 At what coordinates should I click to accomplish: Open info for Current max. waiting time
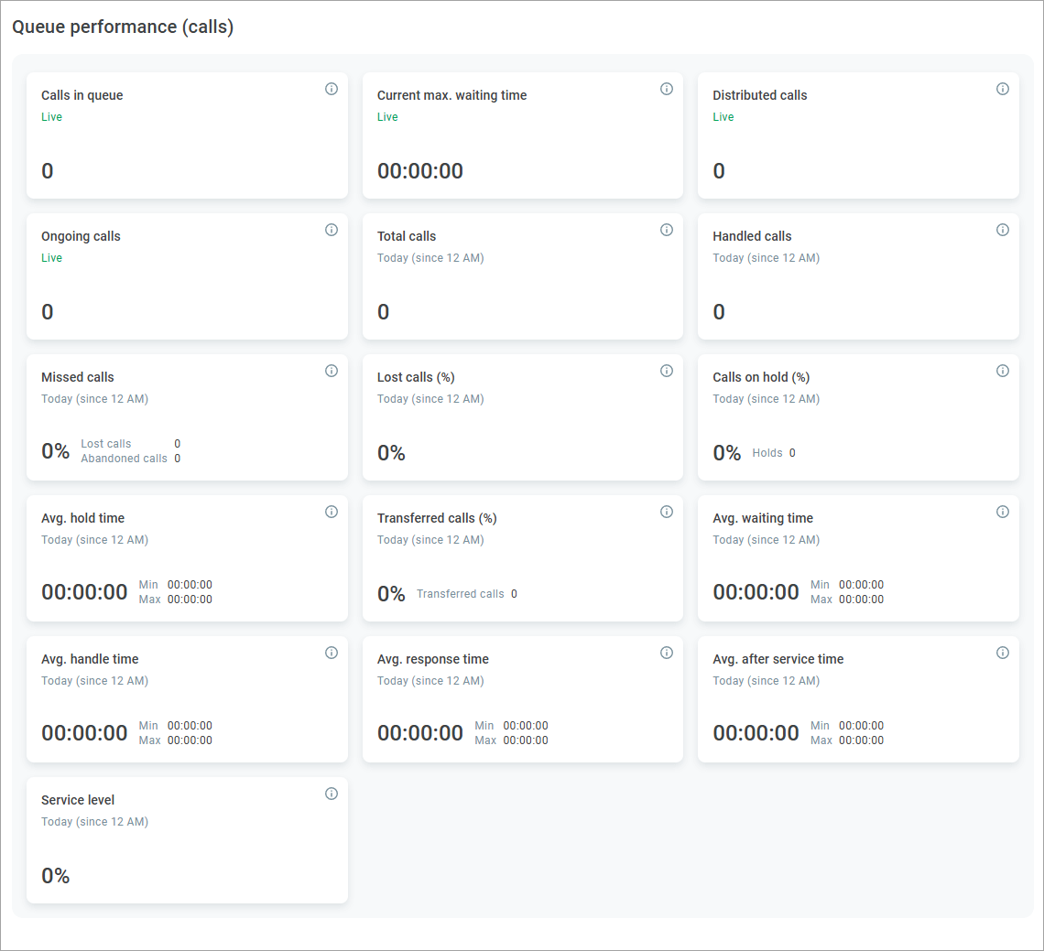(667, 89)
